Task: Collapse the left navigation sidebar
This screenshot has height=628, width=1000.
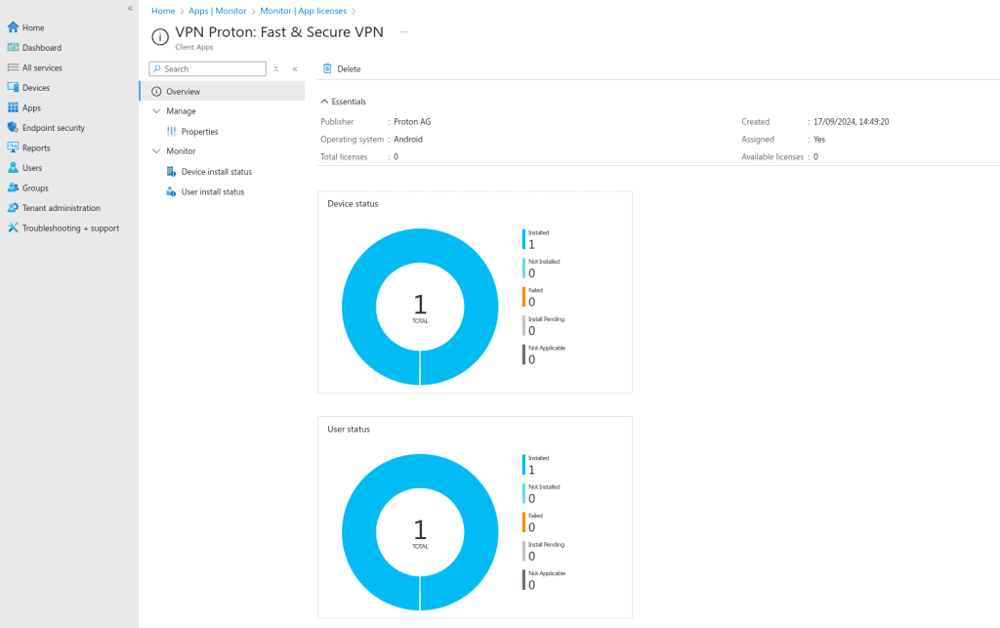Action: tap(130, 8)
